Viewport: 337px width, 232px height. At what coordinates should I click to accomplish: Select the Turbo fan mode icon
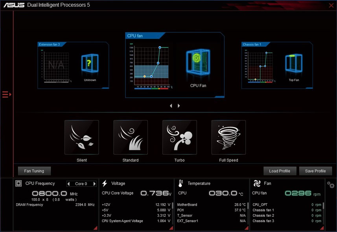tap(179, 137)
